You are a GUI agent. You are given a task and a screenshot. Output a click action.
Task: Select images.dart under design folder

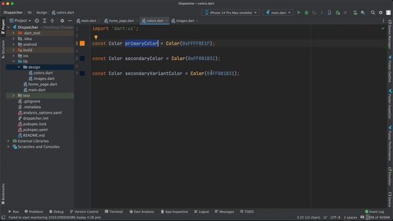pyautogui.click(x=44, y=79)
